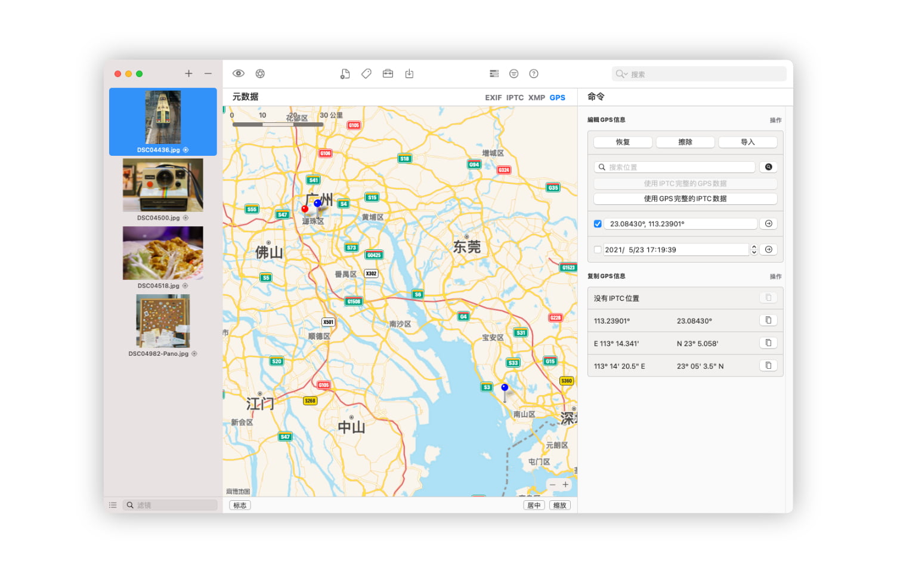Viewport: 897px width, 573px height.
Task: Click the document with gear icon
Action: [x=345, y=73]
